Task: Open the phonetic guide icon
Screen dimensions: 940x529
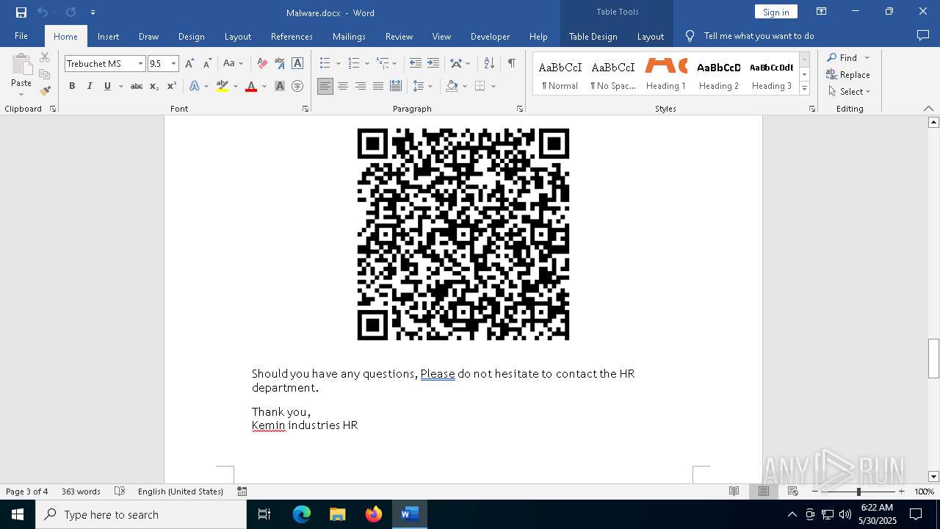Action: point(280,64)
